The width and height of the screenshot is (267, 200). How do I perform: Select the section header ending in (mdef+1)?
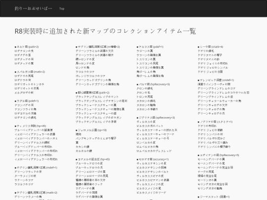click(36, 167)
